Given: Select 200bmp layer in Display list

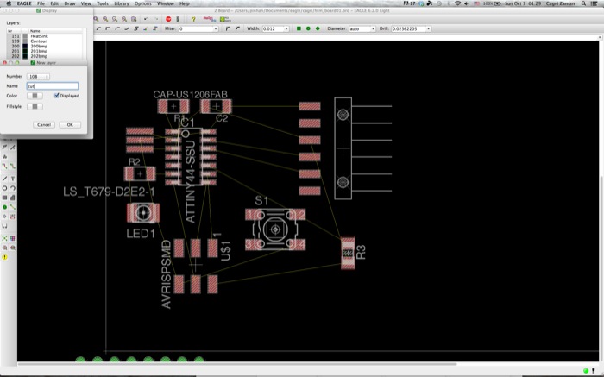Looking at the screenshot, I should pos(45,47).
